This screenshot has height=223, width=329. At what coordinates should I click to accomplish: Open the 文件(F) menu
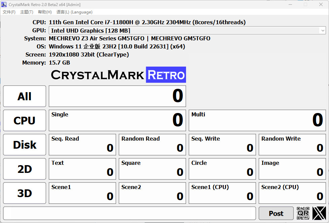pos(9,12)
